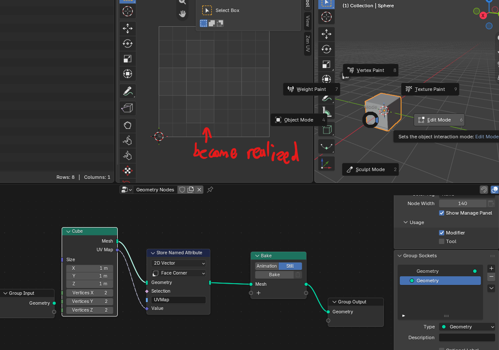499x350 pixels.
Task: Select the Annotate pencil tool in UV editor
Action: tap(128, 91)
